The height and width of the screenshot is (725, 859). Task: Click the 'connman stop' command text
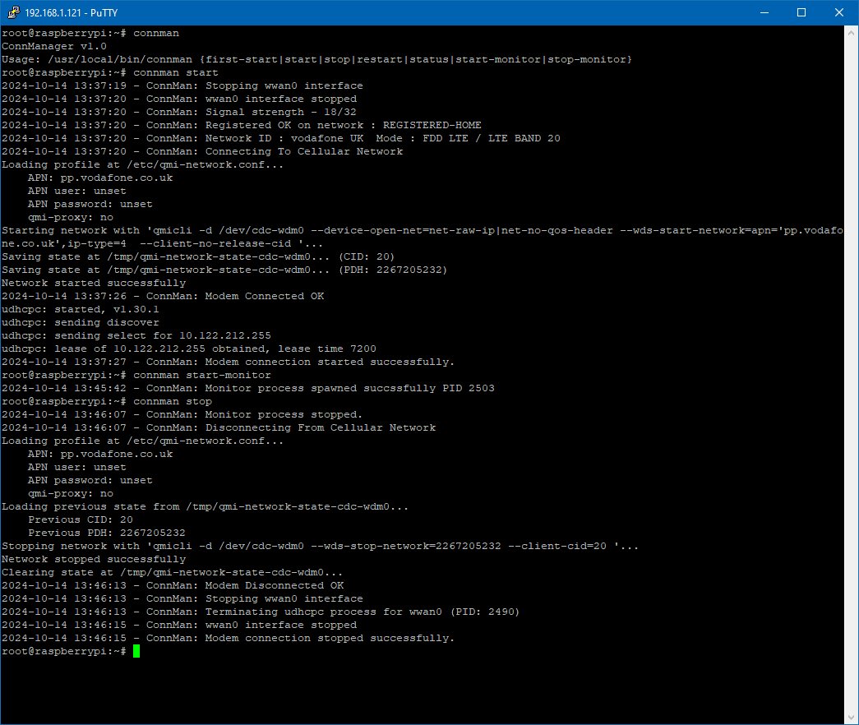click(173, 401)
